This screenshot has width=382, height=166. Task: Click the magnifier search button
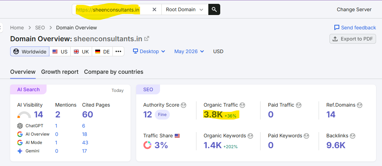coord(214,9)
